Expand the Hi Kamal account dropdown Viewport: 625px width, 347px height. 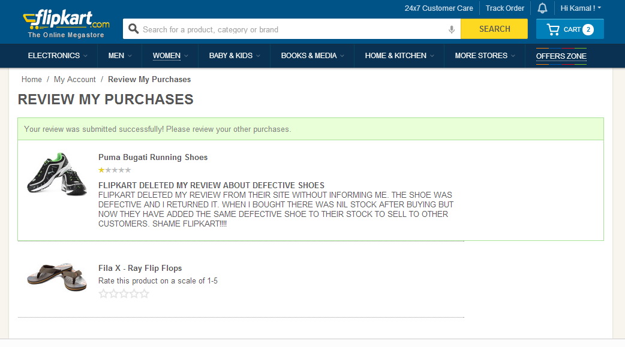(581, 8)
